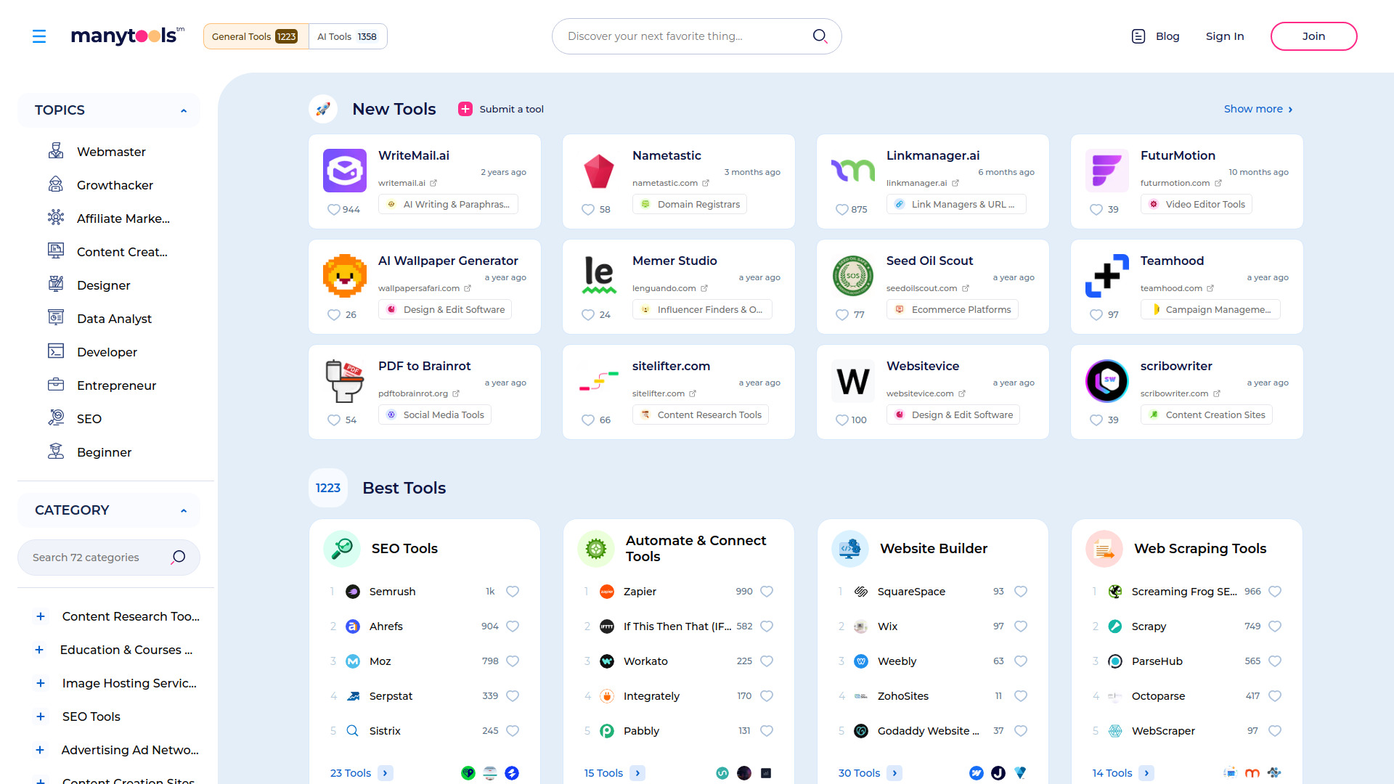Screen dimensions: 1394x784
Task: Open the Semrush tool via its logo
Action: pos(352,591)
